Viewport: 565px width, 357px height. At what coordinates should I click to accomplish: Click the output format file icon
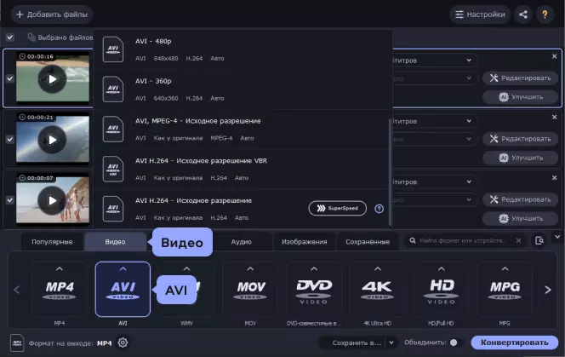tap(17, 343)
